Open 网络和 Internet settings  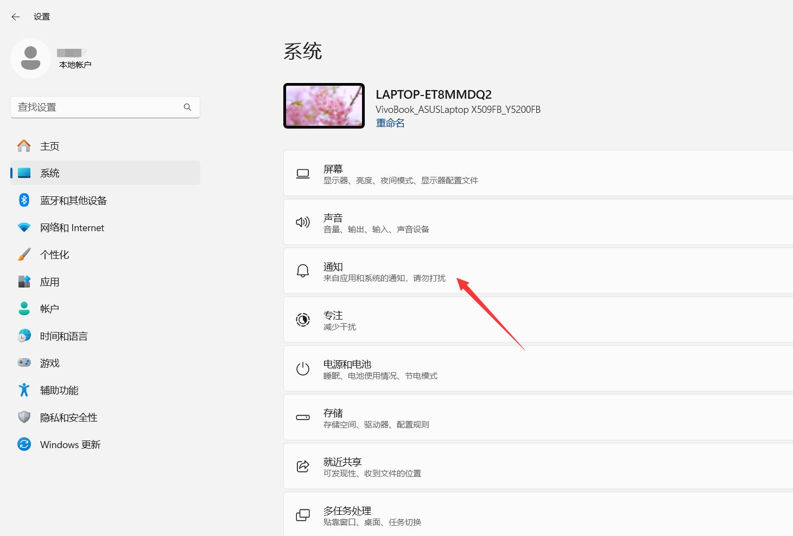pos(105,227)
